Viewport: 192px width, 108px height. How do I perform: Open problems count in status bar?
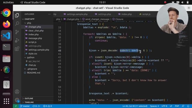(x=47, y=106)
